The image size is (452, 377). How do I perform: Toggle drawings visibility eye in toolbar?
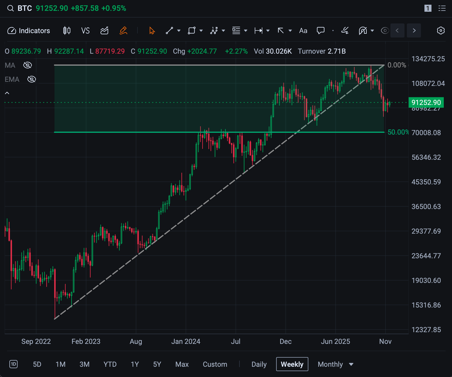385,31
